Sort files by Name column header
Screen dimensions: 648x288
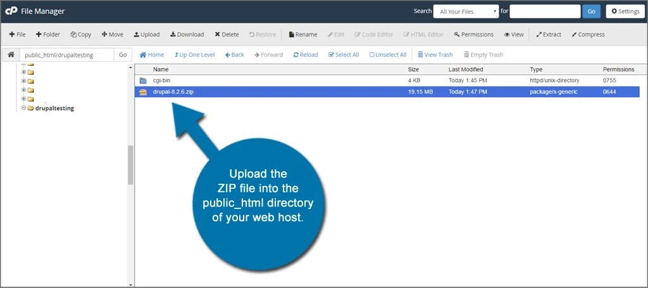coord(161,69)
